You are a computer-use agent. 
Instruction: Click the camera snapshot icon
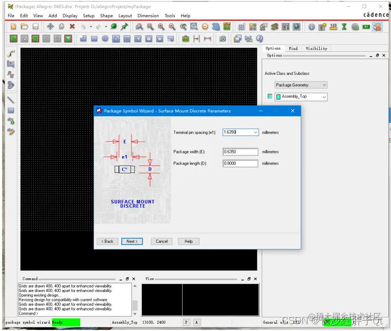[223, 38]
